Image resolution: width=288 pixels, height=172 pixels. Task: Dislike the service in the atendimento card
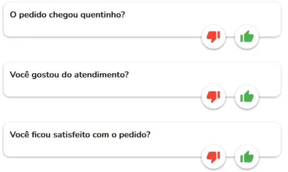[x=213, y=97]
